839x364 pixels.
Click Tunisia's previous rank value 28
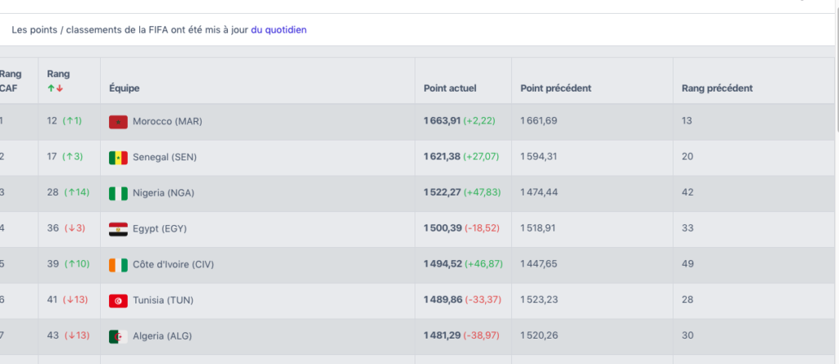click(x=687, y=300)
